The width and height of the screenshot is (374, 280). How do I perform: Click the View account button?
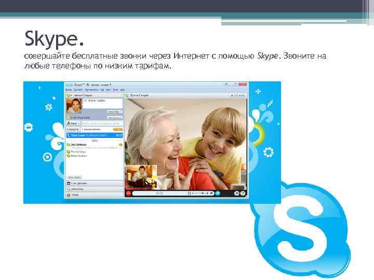click(115, 118)
